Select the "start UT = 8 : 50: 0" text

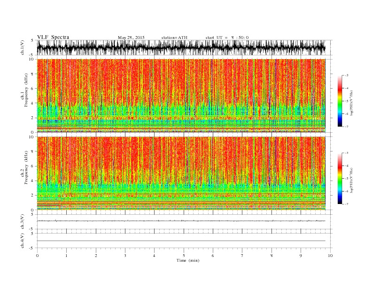[x=227, y=38]
